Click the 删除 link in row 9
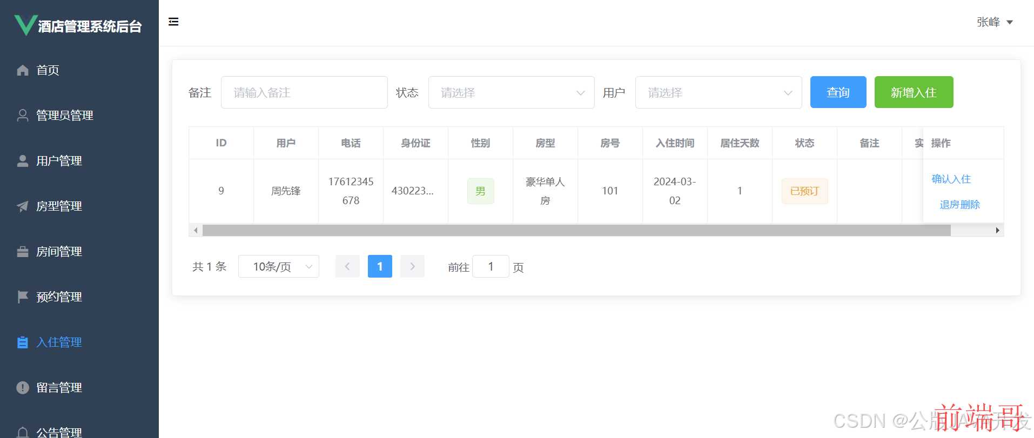This screenshot has height=438, width=1034. pos(970,205)
